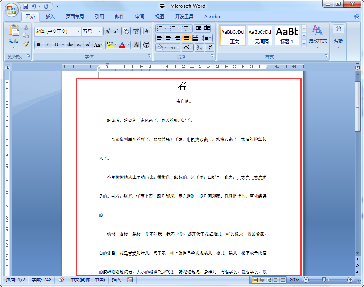This screenshot has height=287, width=364.
Task: Click the Office button logo
Action: 11,10
